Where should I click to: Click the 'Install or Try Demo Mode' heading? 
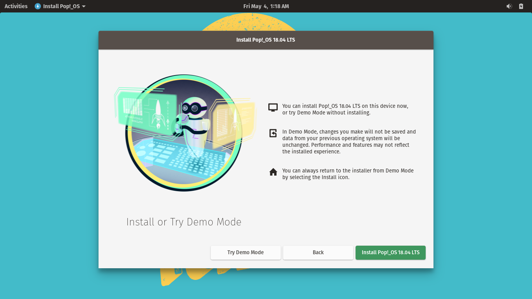(184, 222)
